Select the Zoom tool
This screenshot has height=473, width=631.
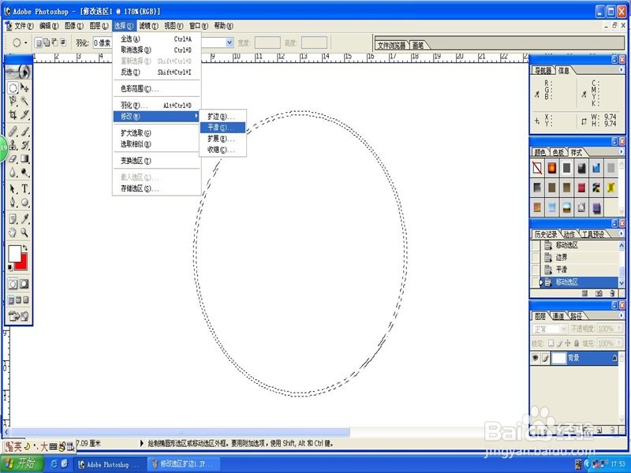[24, 232]
